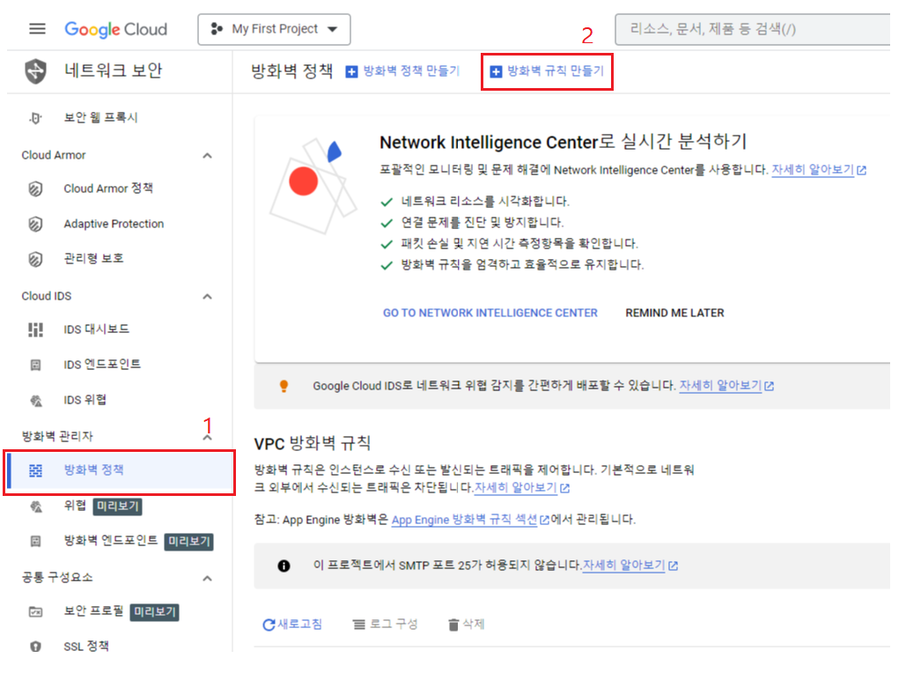Click the IDS 위협 icon
Screen dimensions: 906x673
[36, 401]
